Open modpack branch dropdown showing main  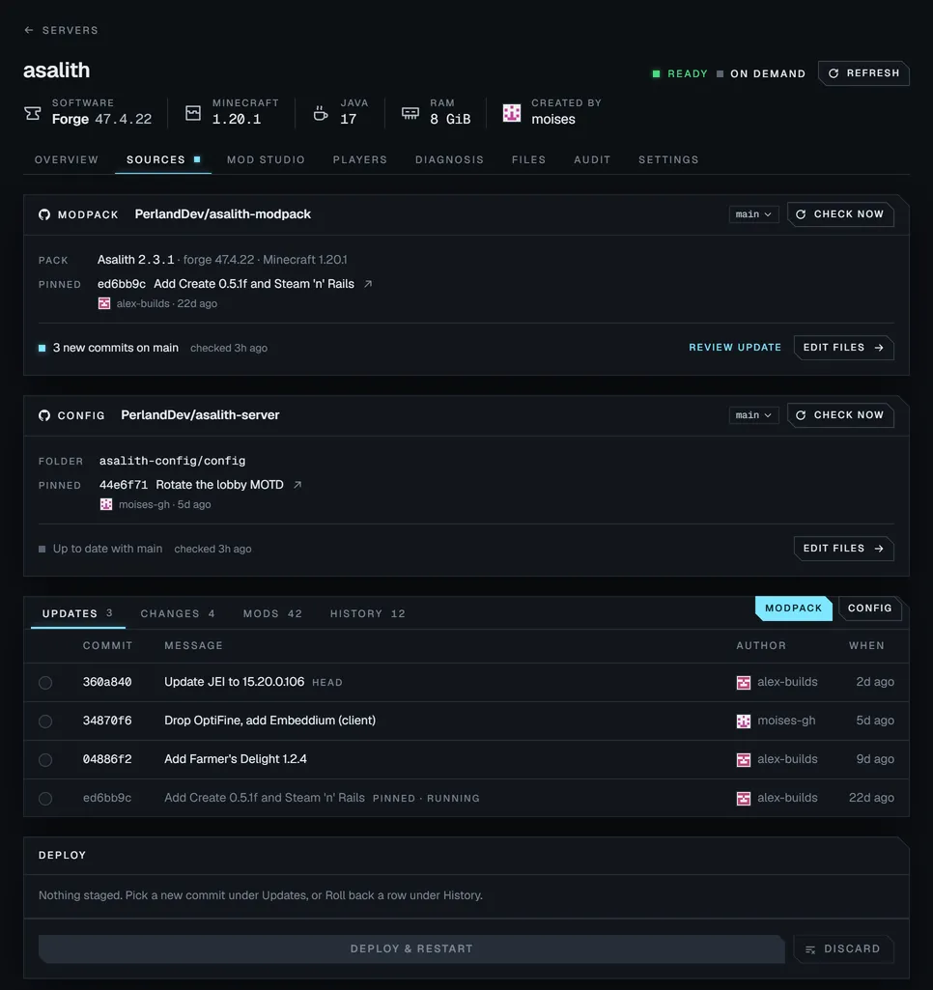753,214
